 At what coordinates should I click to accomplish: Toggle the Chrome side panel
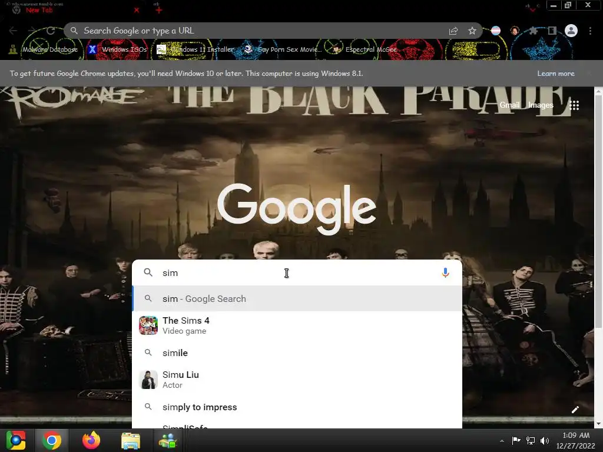(552, 31)
